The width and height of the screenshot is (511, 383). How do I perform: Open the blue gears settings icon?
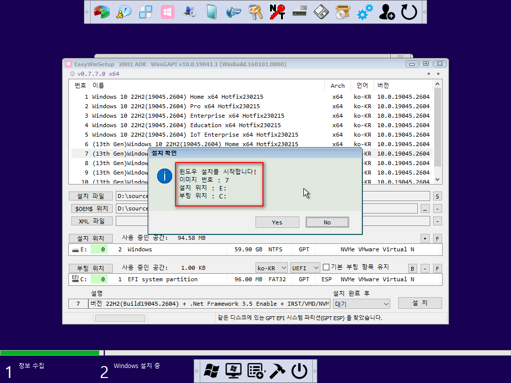[x=365, y=12]
